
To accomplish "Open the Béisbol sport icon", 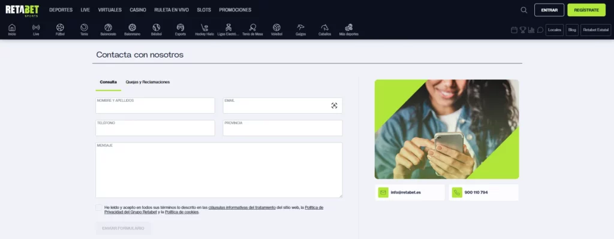I will [156, 28].
